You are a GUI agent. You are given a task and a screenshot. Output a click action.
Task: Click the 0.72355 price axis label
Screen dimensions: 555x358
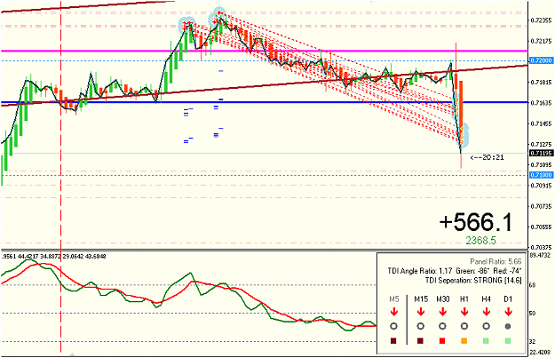click(x=541, y=20)
